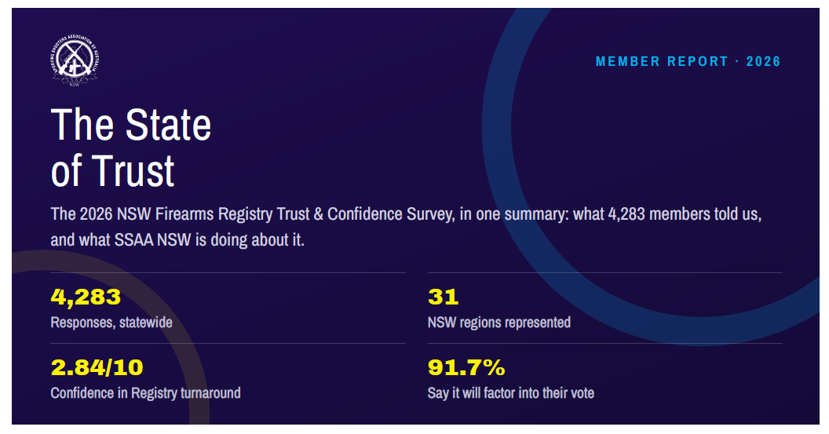The image size is (829, 434).
Task: Click the yellow 2.84/10 score
Action: (97, 367)
